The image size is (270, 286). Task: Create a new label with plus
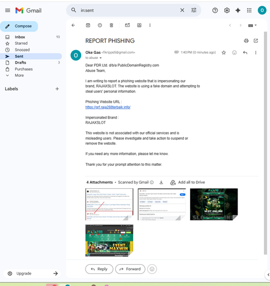tap(57, 89)
